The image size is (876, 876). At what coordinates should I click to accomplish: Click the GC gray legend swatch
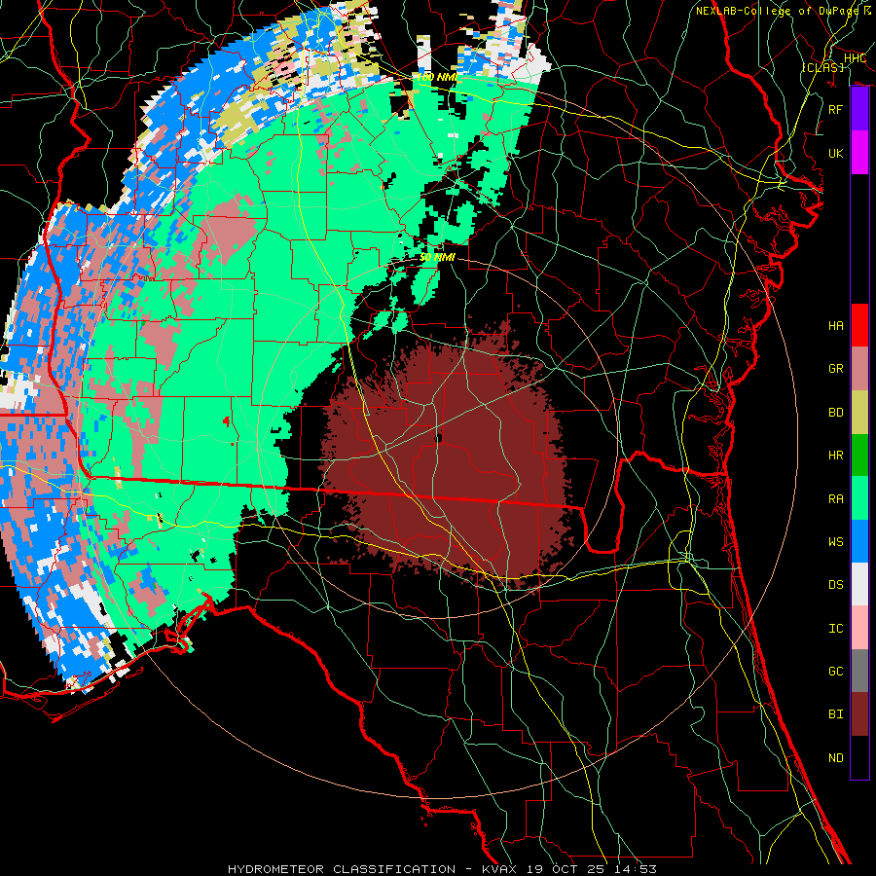tap(859, 672)
